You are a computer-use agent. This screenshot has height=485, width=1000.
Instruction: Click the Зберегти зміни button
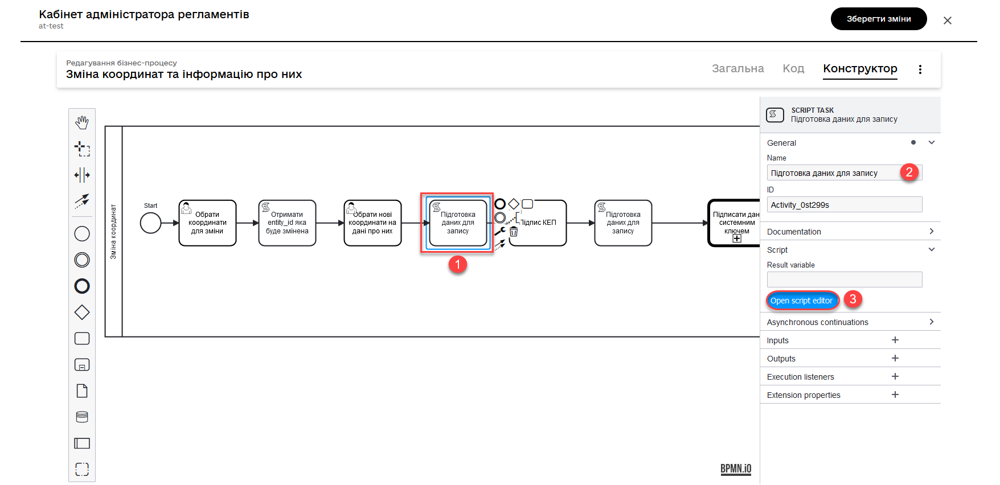click(879, 19)
